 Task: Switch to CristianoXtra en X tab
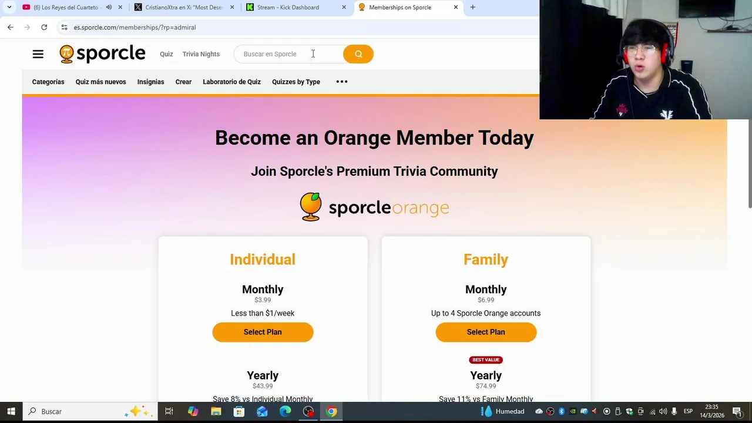pyautogui.click(x=184, y=7)
